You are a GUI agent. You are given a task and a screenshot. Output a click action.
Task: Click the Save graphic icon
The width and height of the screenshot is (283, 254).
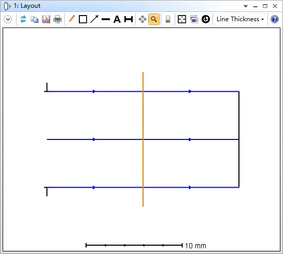pyautogui.click(x=46, y=19)
